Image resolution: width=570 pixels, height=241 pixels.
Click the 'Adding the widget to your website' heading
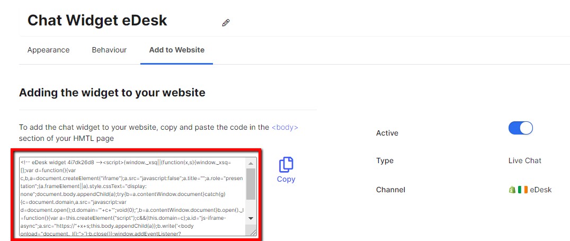click(112, 93)
